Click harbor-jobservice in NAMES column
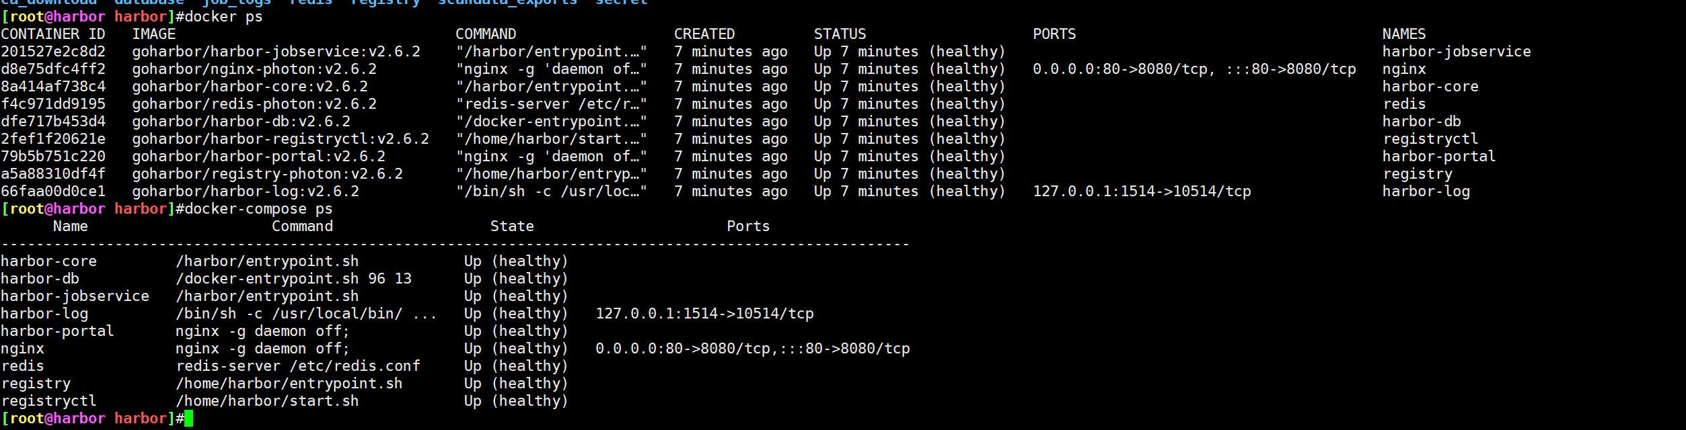The image size is (1686, 430). coord(1457,52)
